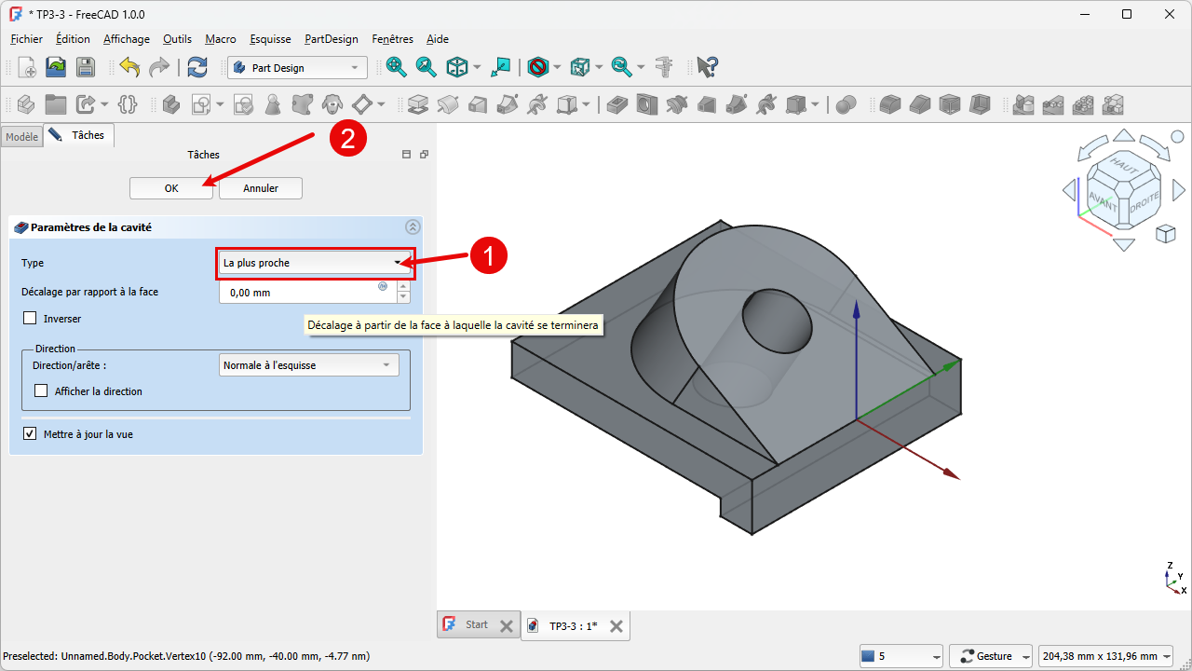Click the Undo arrow icon
Viewport: 1192px width, 671px height.
click(129, 67)
